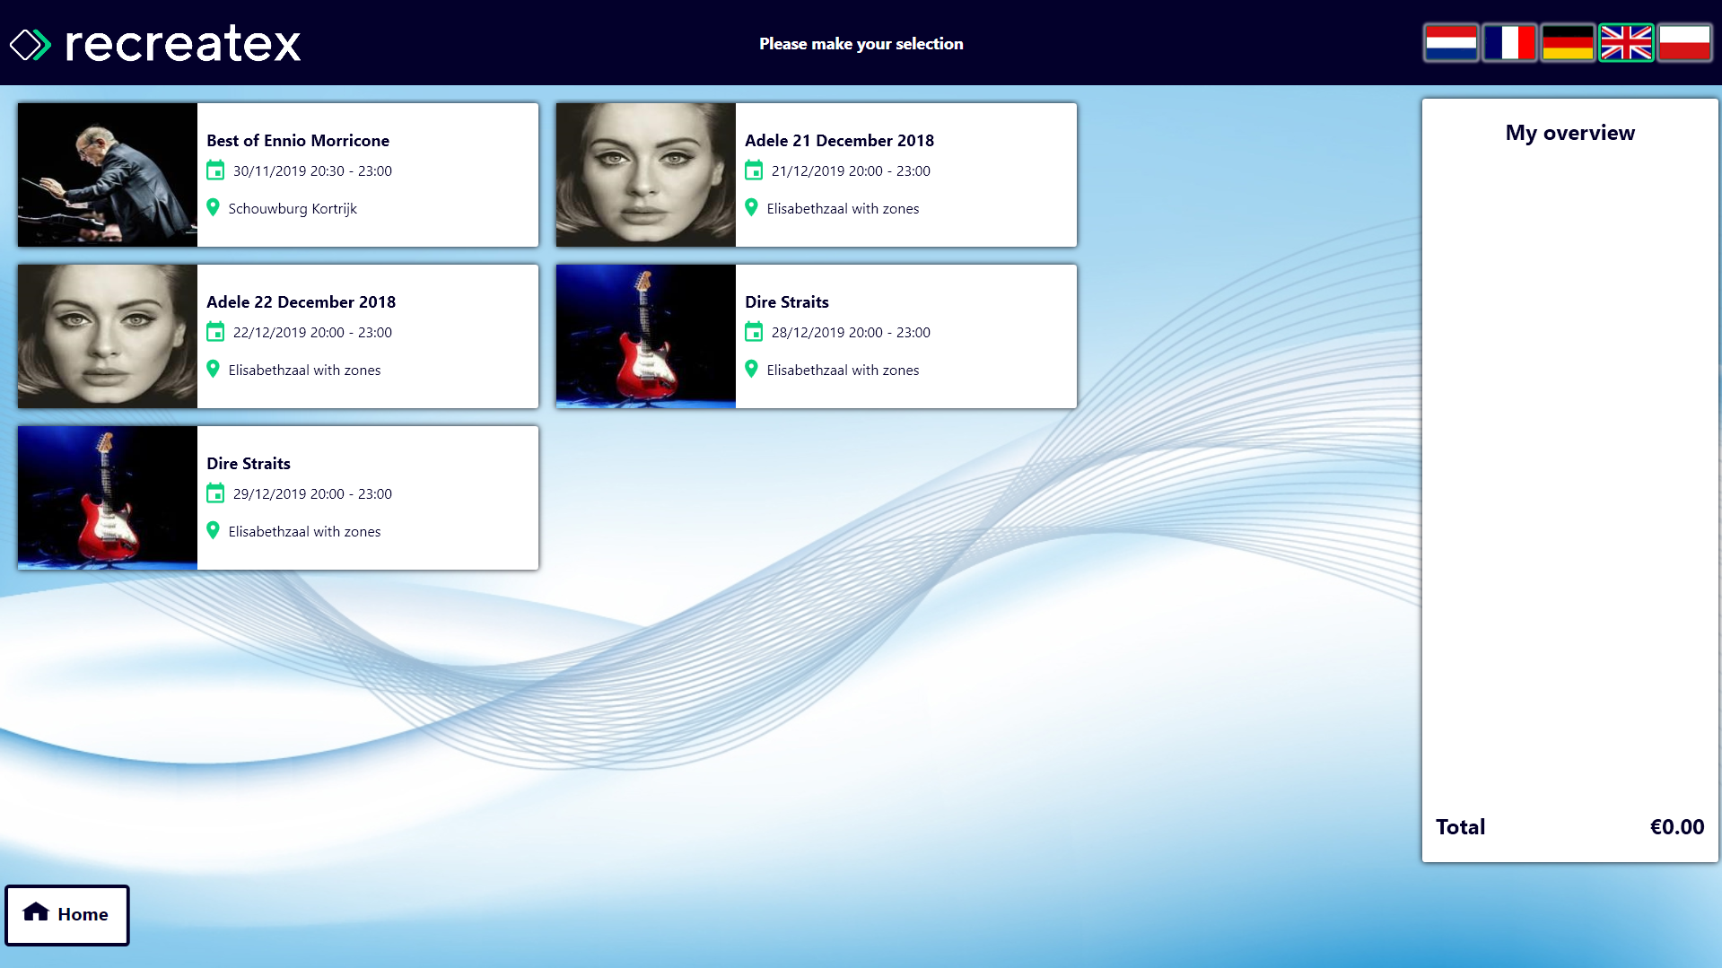The image size is (1722, 968).
Task: Click location pin beside Schouwburg Kortrijk
Action: pyautogui.click(x=213, y=207)
